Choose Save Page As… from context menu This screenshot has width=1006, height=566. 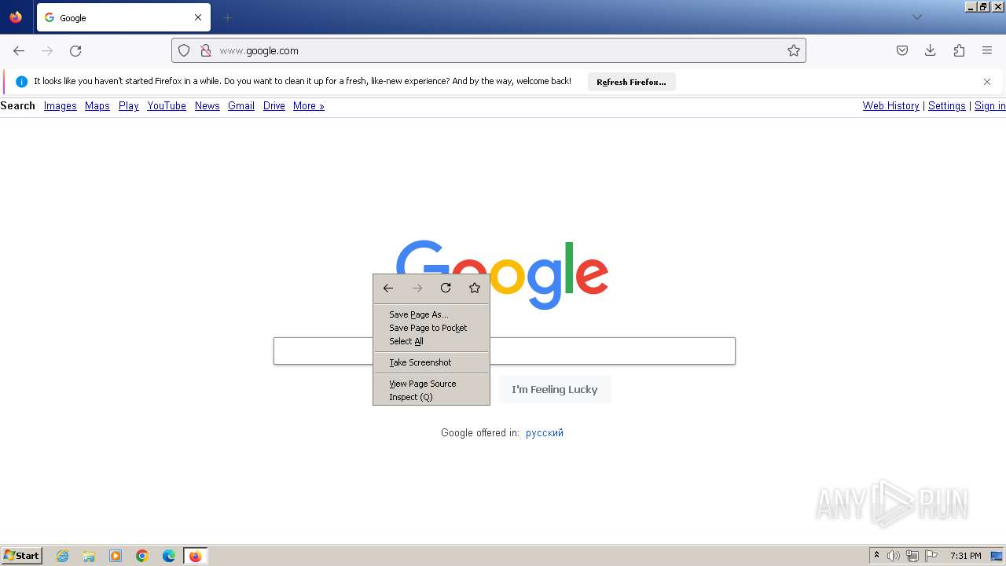(431, 314)
